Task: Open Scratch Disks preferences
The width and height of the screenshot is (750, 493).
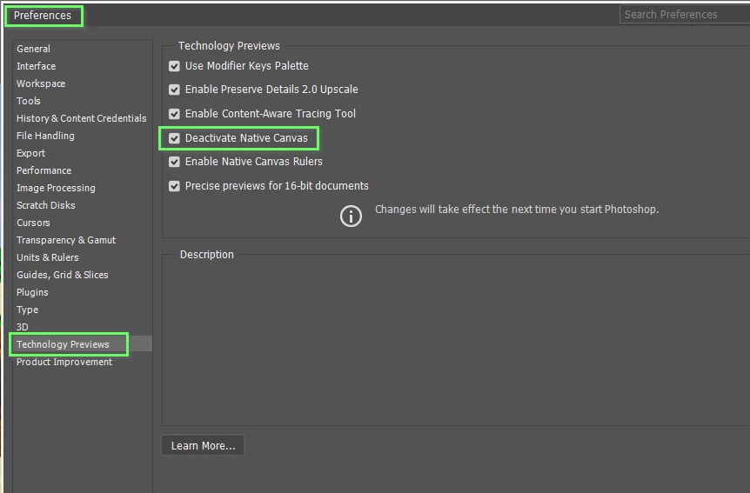Action: click(46, 205)
